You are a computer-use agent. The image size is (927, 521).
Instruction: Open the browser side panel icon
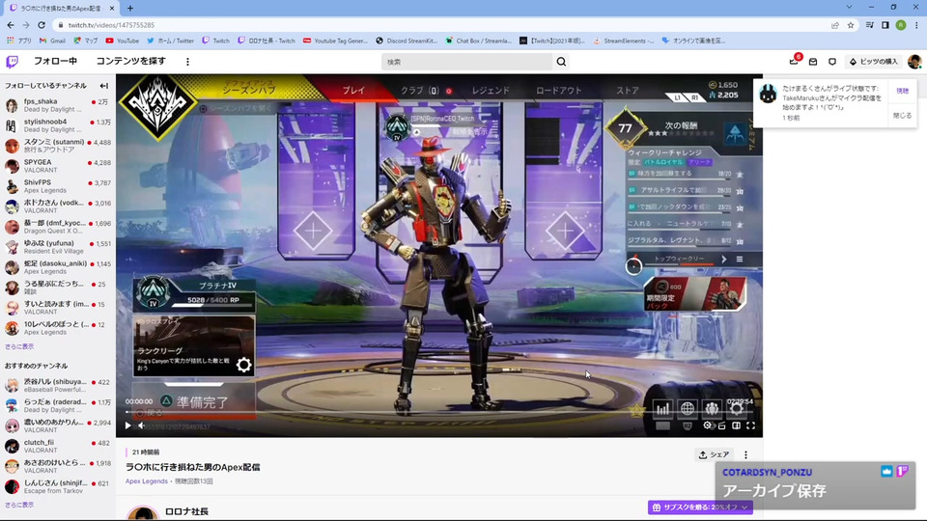pos(885,25)
